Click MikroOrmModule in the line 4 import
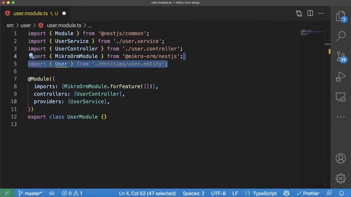Viewport: 351px width, 197px height. point(76,56)
